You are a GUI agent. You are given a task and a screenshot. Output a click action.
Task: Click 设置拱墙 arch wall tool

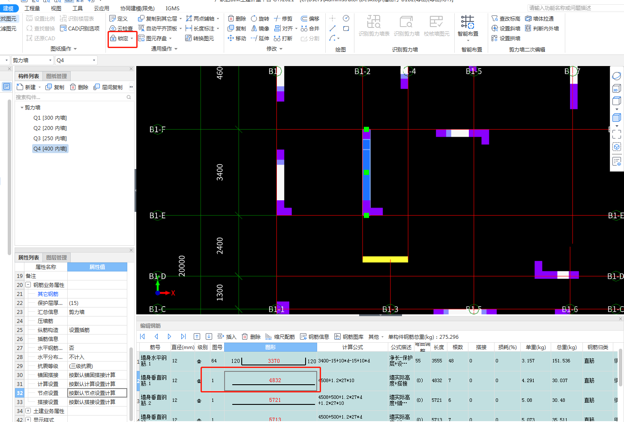506,38
